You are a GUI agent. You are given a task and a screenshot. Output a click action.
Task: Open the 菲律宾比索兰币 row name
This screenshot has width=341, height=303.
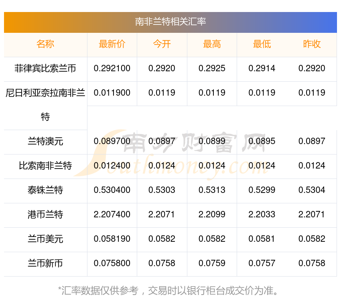(x=45, y=68)
